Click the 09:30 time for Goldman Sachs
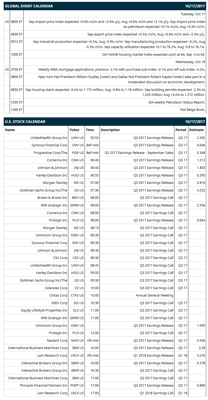The width and height of the screenshot is (208, 400). [x=95, y=280]
